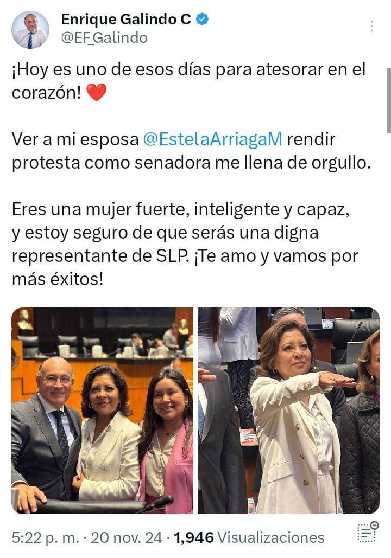Image resolution: width=391 pixels, height=558 pixels.
Task: View the 1,946 Visualizaciones count
Action: click(x=249, y=538)
